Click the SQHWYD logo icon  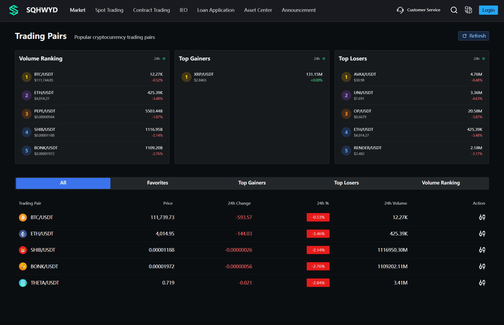[x=14, y=10]
